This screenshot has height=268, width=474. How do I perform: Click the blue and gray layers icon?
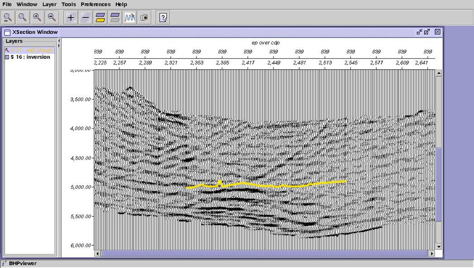[x=115, y=18]
